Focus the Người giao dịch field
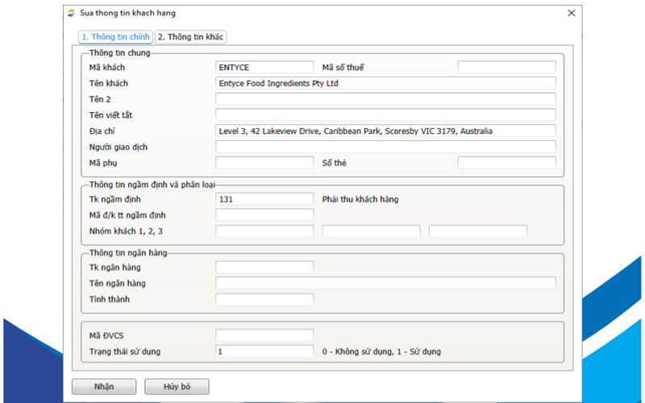645x403 pixels. [385, 147]
